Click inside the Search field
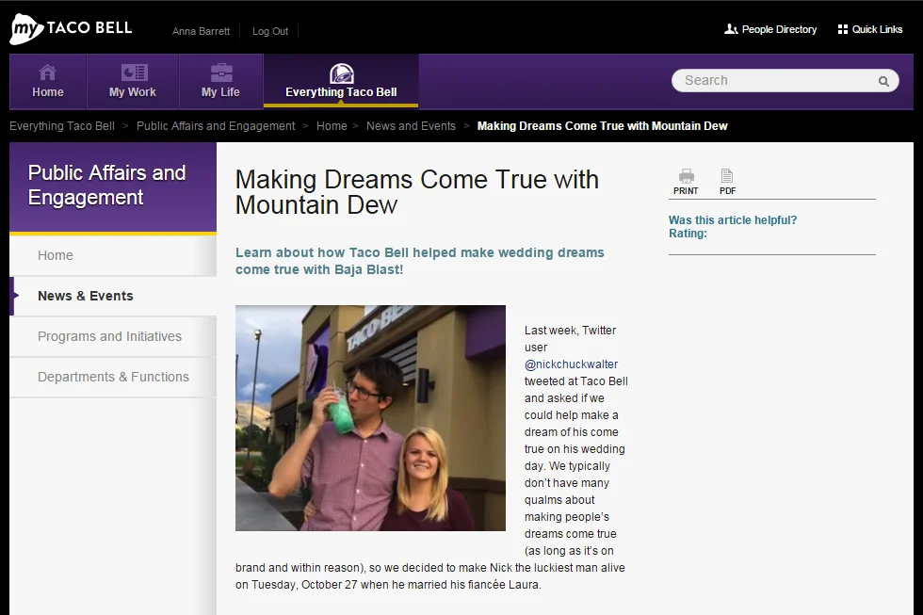The image size is (923, 615). 772,80
